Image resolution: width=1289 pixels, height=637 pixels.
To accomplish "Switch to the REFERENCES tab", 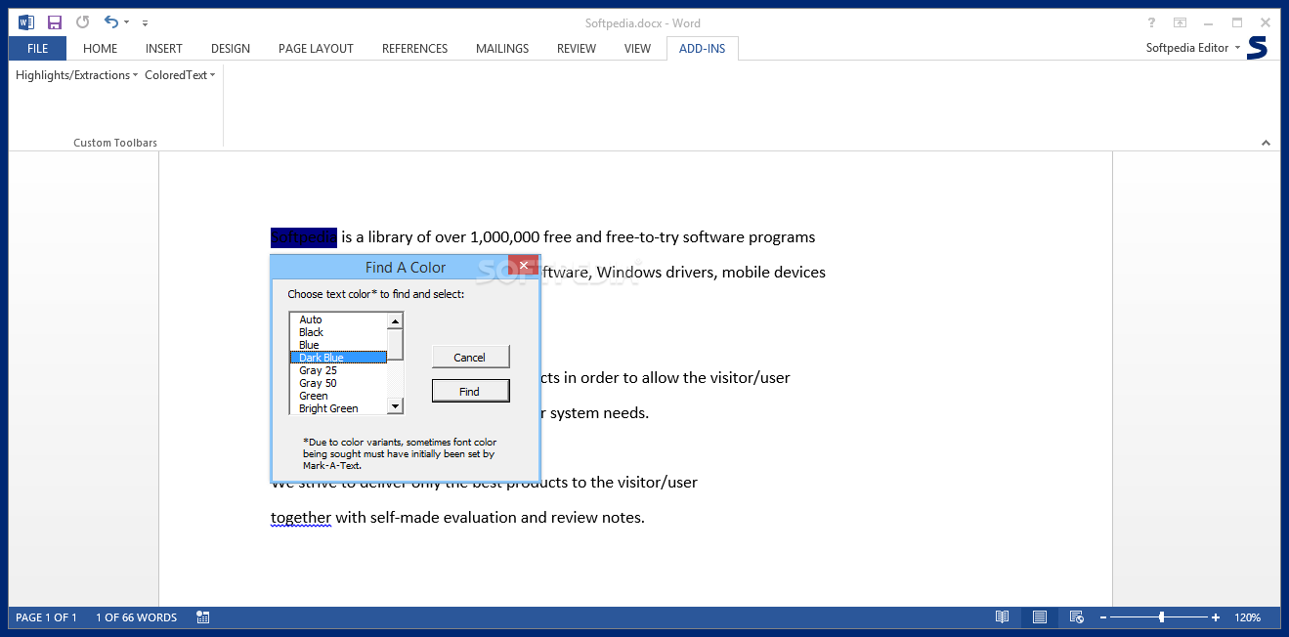I will tap(415, 48).
